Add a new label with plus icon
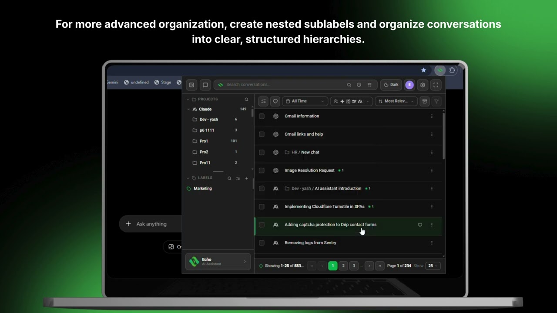557x313 pixels. [246, 178]
